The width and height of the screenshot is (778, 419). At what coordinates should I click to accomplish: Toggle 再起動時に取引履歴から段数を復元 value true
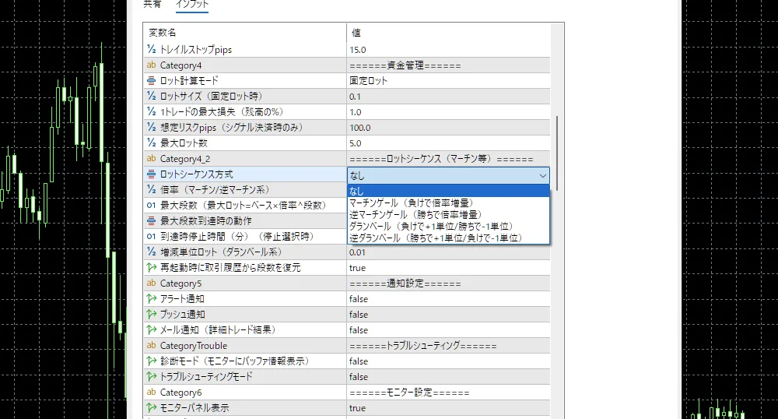pos(448,268)
